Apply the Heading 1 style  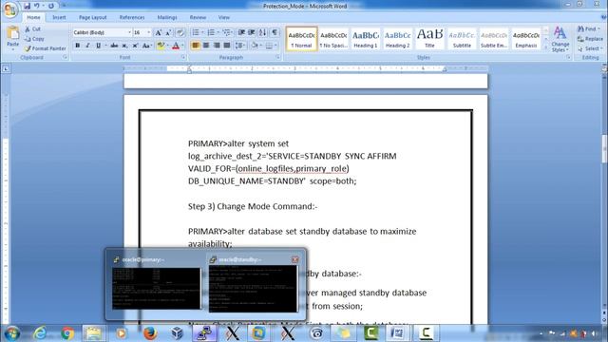point(365,39)
